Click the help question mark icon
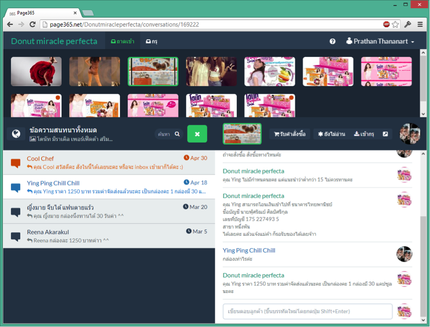Image resolution: width=430 pixels, height=327 pixels. (332, 42)
